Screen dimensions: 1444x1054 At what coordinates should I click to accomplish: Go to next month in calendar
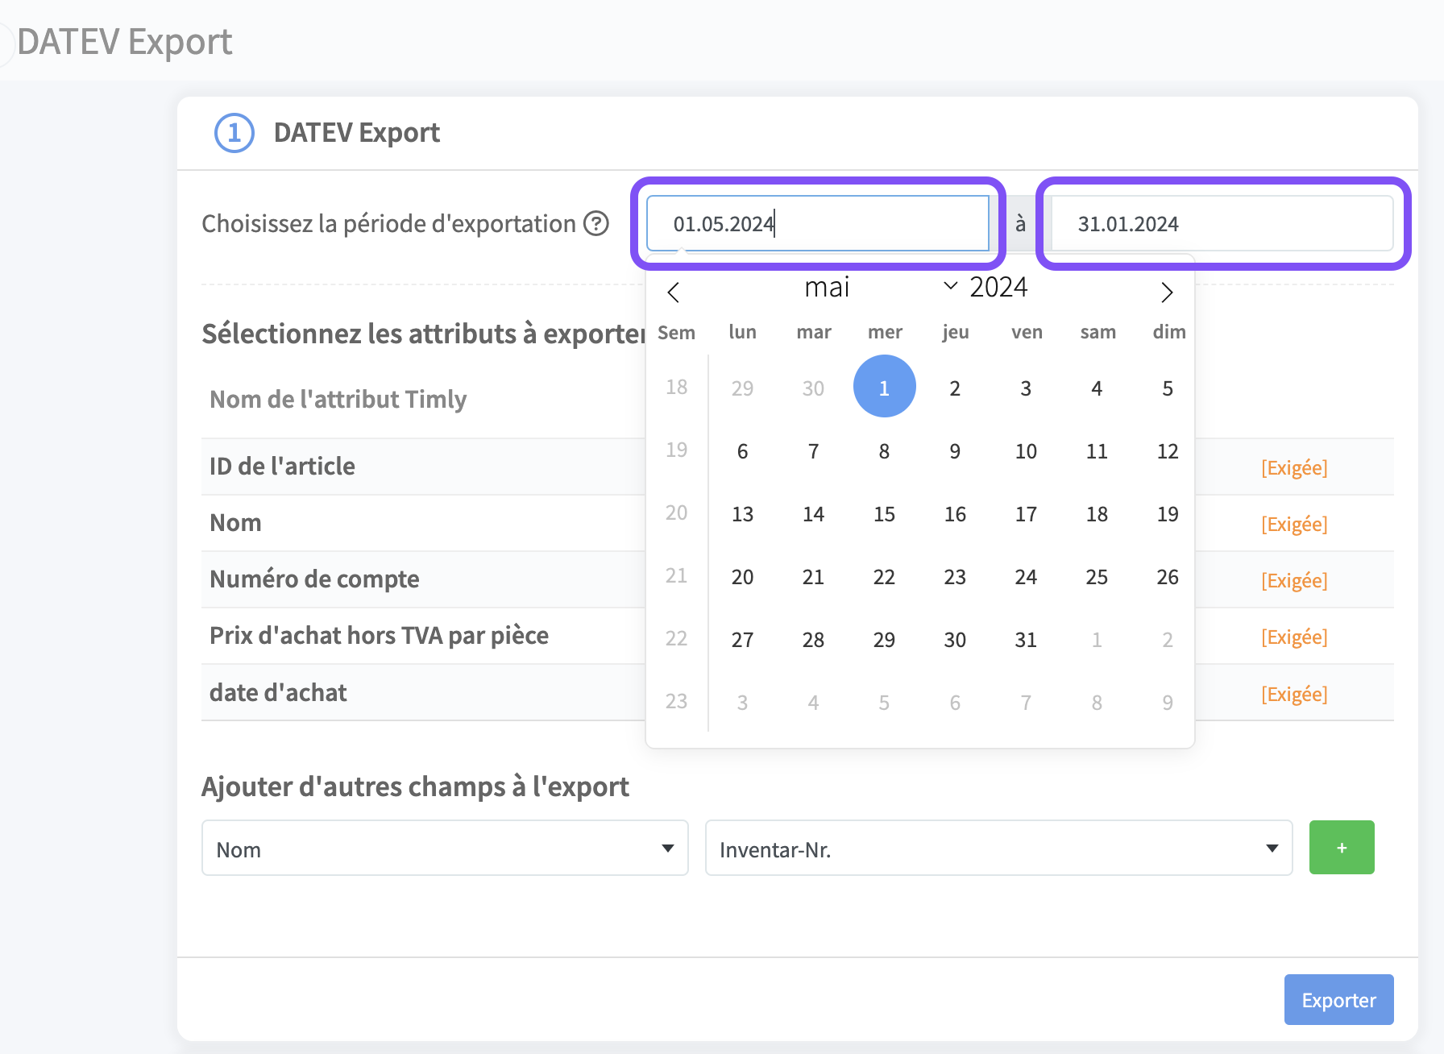click(x=1166, y=292)
